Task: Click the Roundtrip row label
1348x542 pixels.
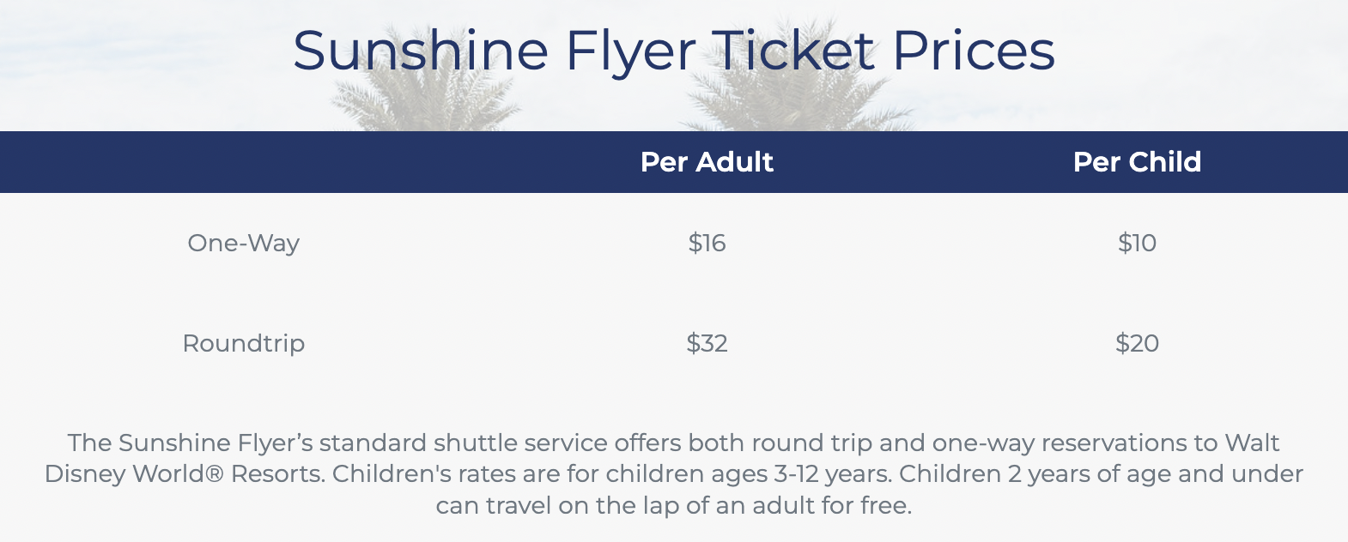Action: click(x=244, y=344)
